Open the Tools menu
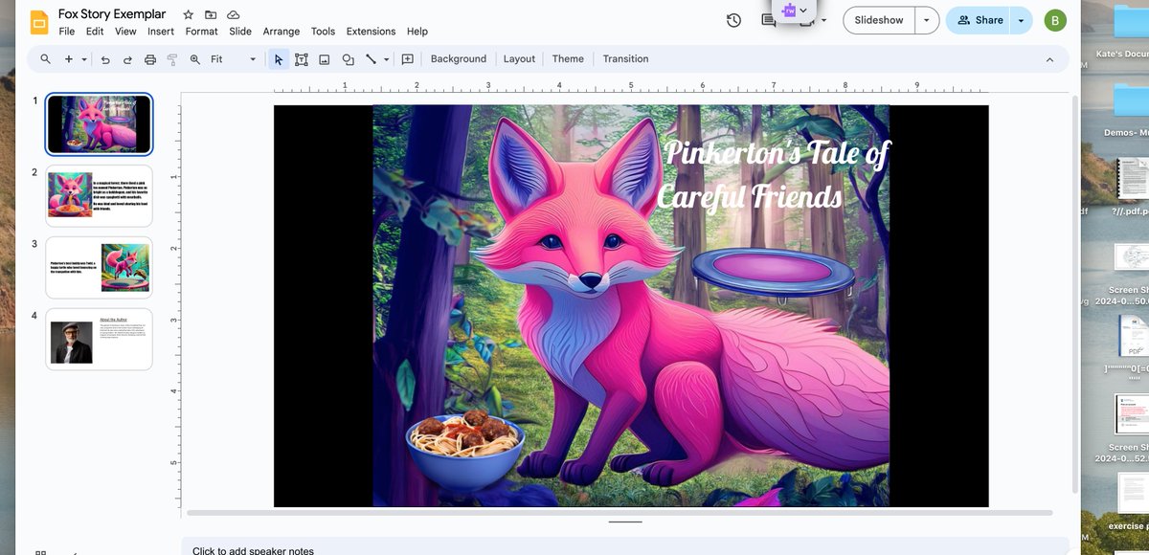1149x555 pixels. click(x=324, y=32)
